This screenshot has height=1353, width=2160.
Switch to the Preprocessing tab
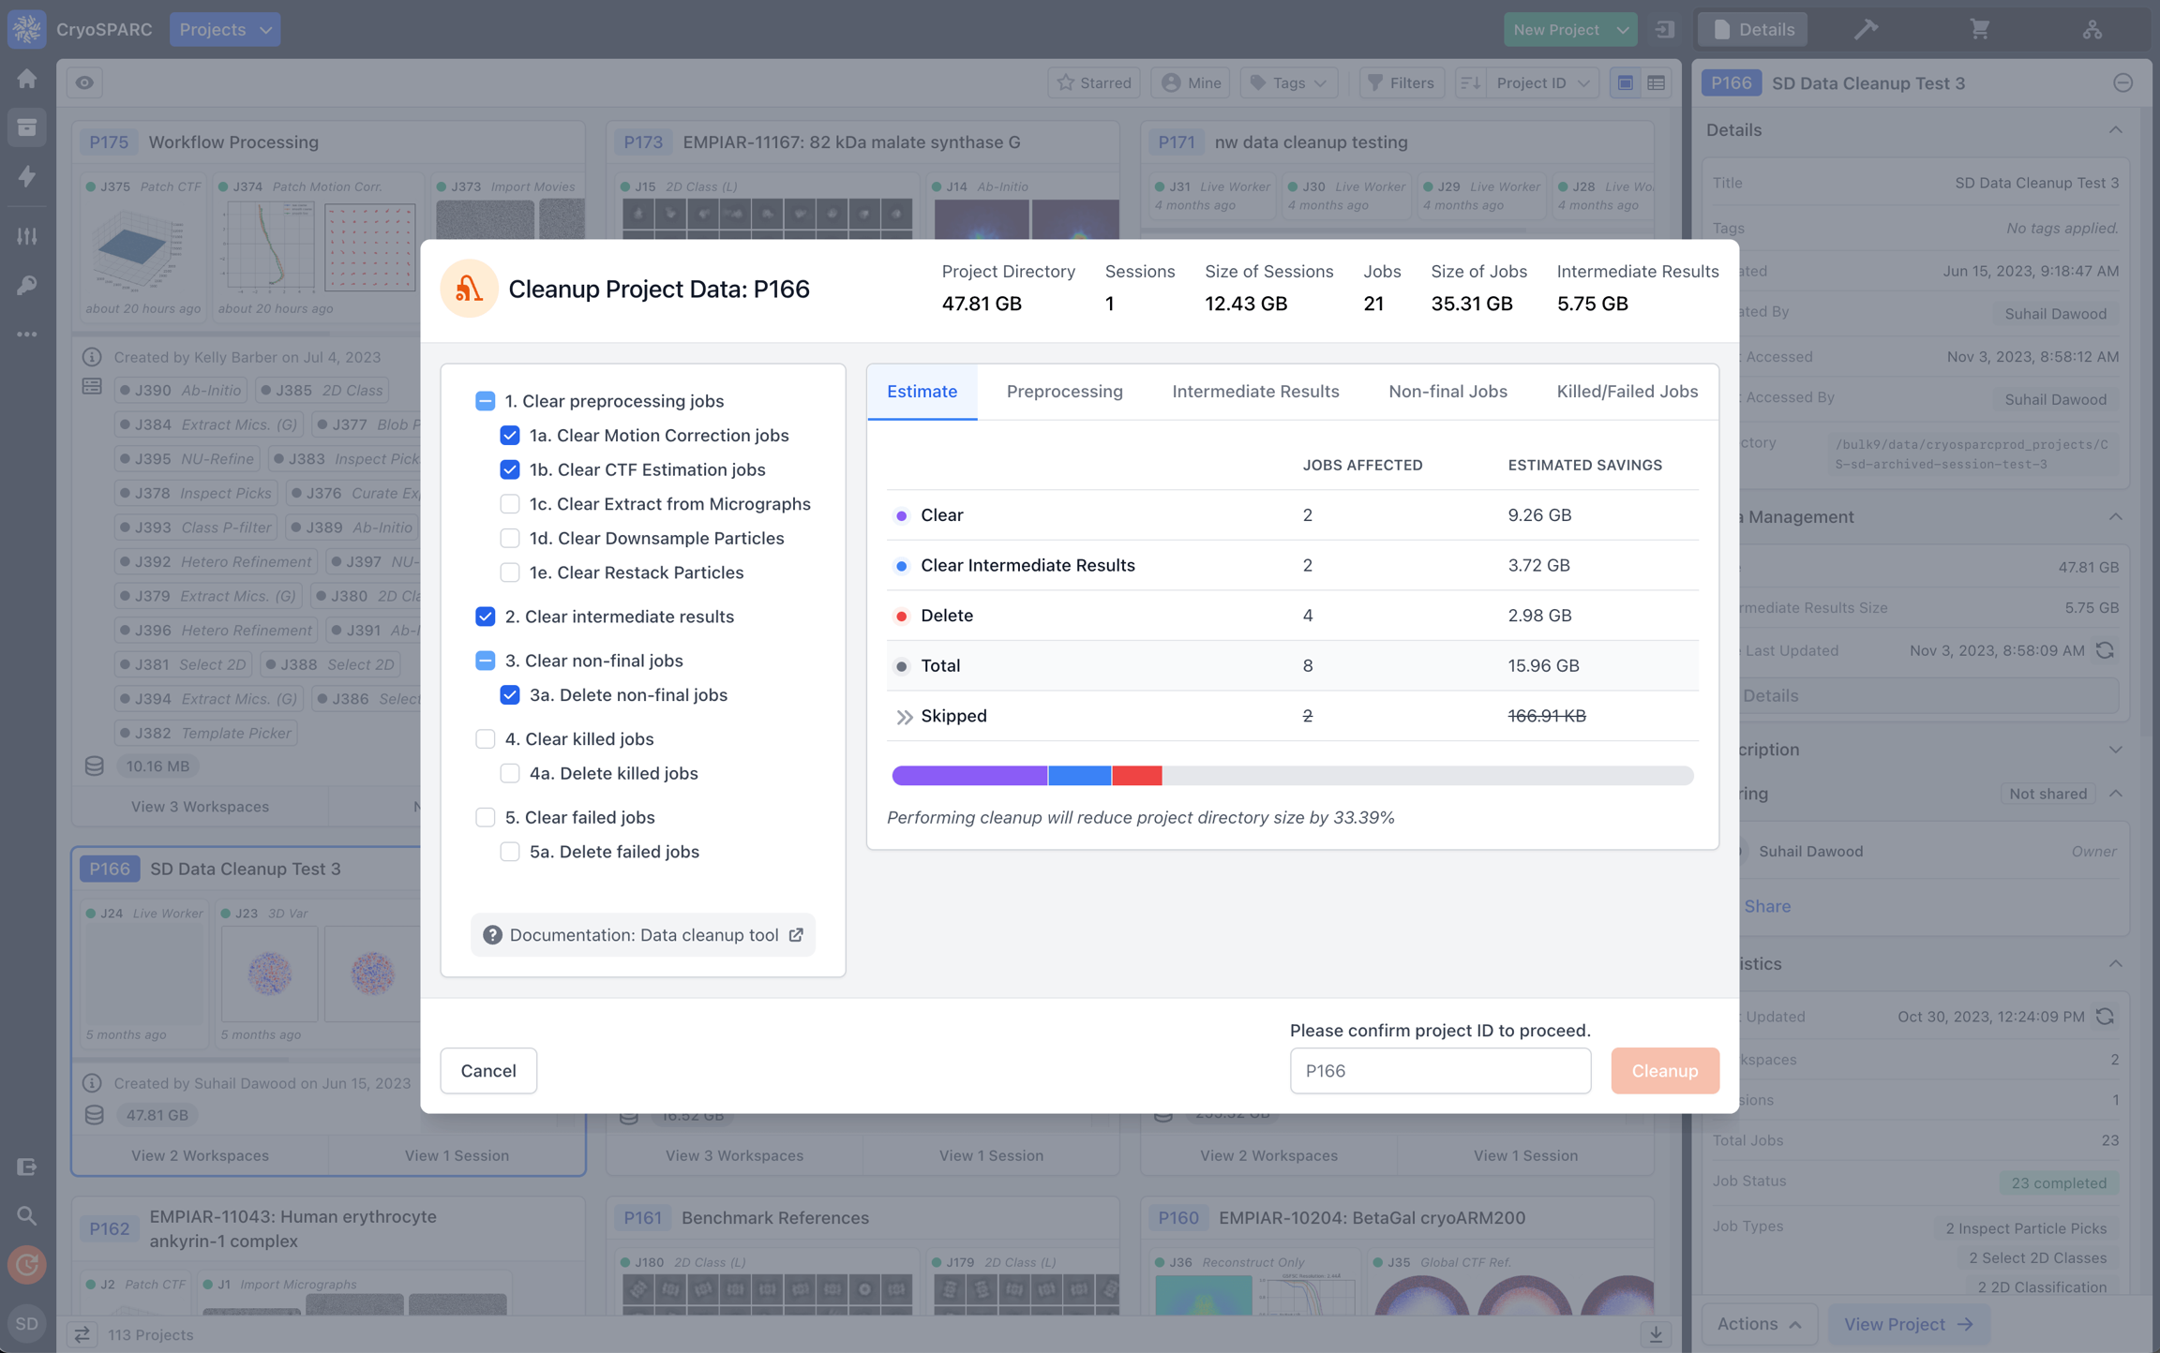click(x=1065, y=392)
